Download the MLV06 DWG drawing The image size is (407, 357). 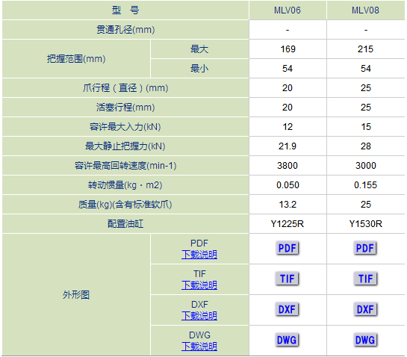[287, 340]
